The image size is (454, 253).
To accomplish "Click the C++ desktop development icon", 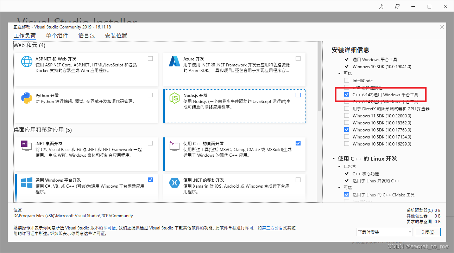I will coord(175,146).
